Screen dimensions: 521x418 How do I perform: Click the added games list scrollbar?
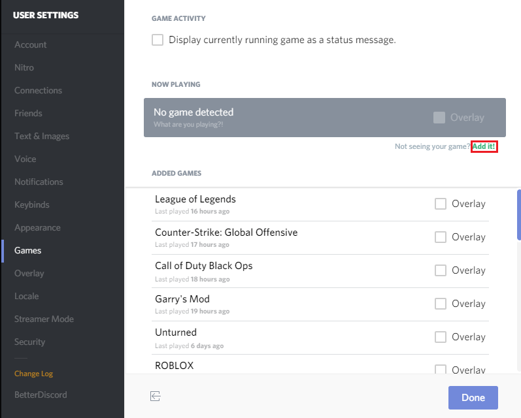[x=519, y=216]
